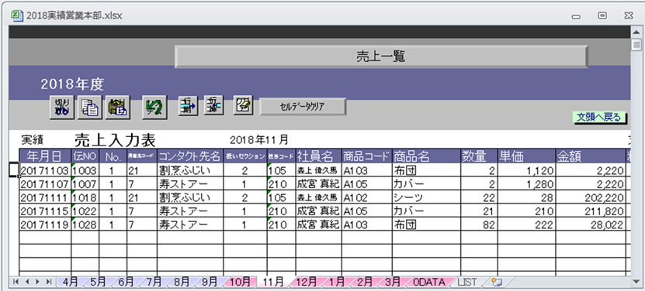Switch to the 2月 sheet tab

click(365, 282)
